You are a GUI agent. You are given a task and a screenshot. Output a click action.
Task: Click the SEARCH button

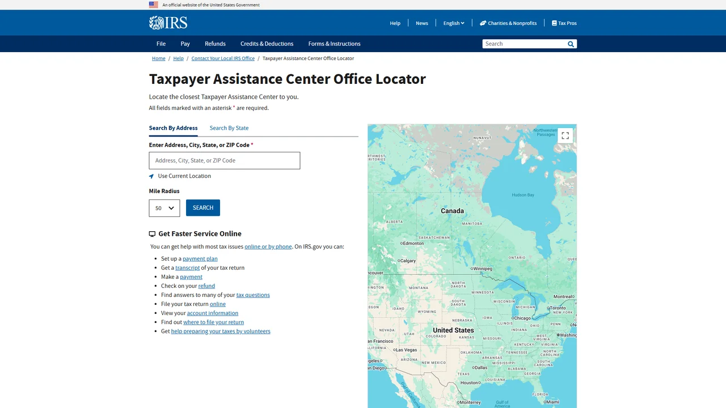203,207
